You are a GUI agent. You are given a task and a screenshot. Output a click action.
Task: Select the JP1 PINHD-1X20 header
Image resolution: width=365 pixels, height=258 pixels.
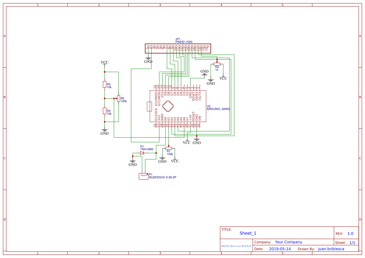pyautogui.click(x=177, y=48)
